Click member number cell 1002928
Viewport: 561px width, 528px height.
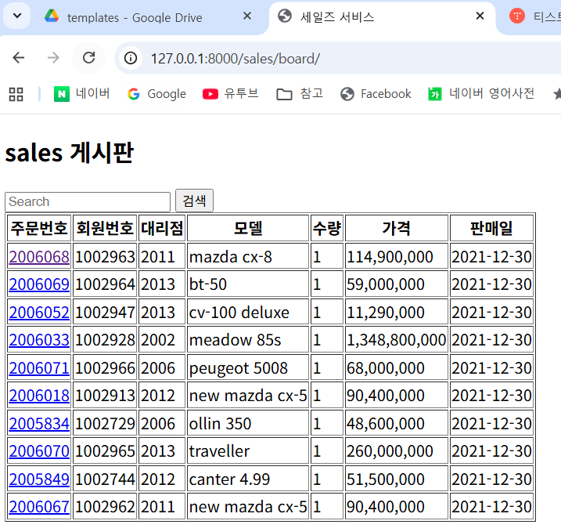105,339
